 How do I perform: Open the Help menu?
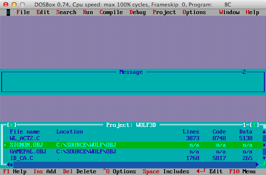click(x=252, y=12)
